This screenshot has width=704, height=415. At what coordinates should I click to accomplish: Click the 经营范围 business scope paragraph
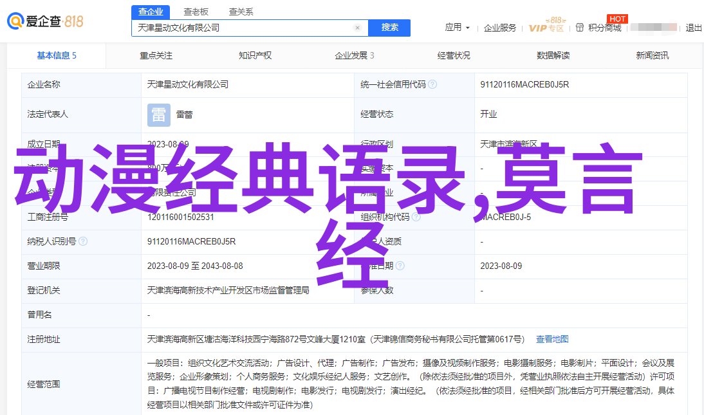click(x=411, y=384)
